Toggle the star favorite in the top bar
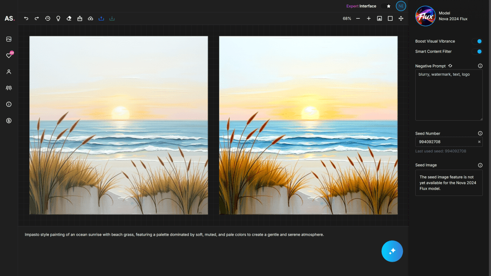Viewport: 491px width, 276px height. click(x=388, y=6)
